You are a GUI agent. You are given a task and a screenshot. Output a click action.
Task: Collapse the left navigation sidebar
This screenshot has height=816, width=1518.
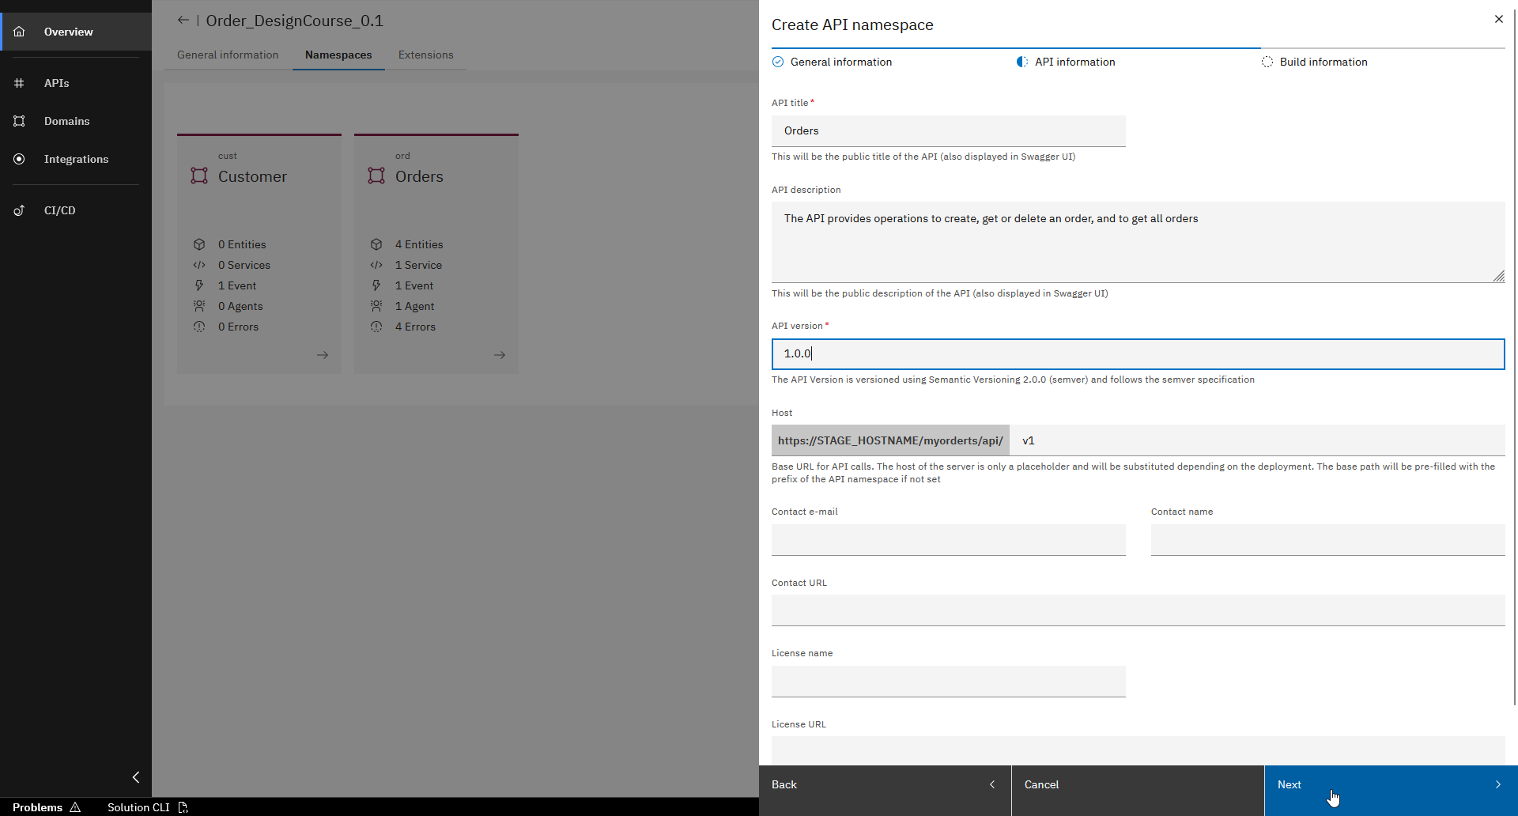point(135,777)
